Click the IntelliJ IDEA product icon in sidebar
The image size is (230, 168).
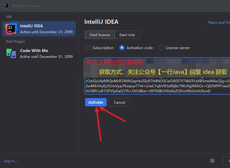[x=11, y=29]
